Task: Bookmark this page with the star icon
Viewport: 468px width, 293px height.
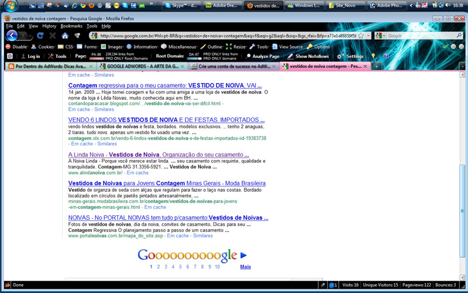Action: click(361, 36)
